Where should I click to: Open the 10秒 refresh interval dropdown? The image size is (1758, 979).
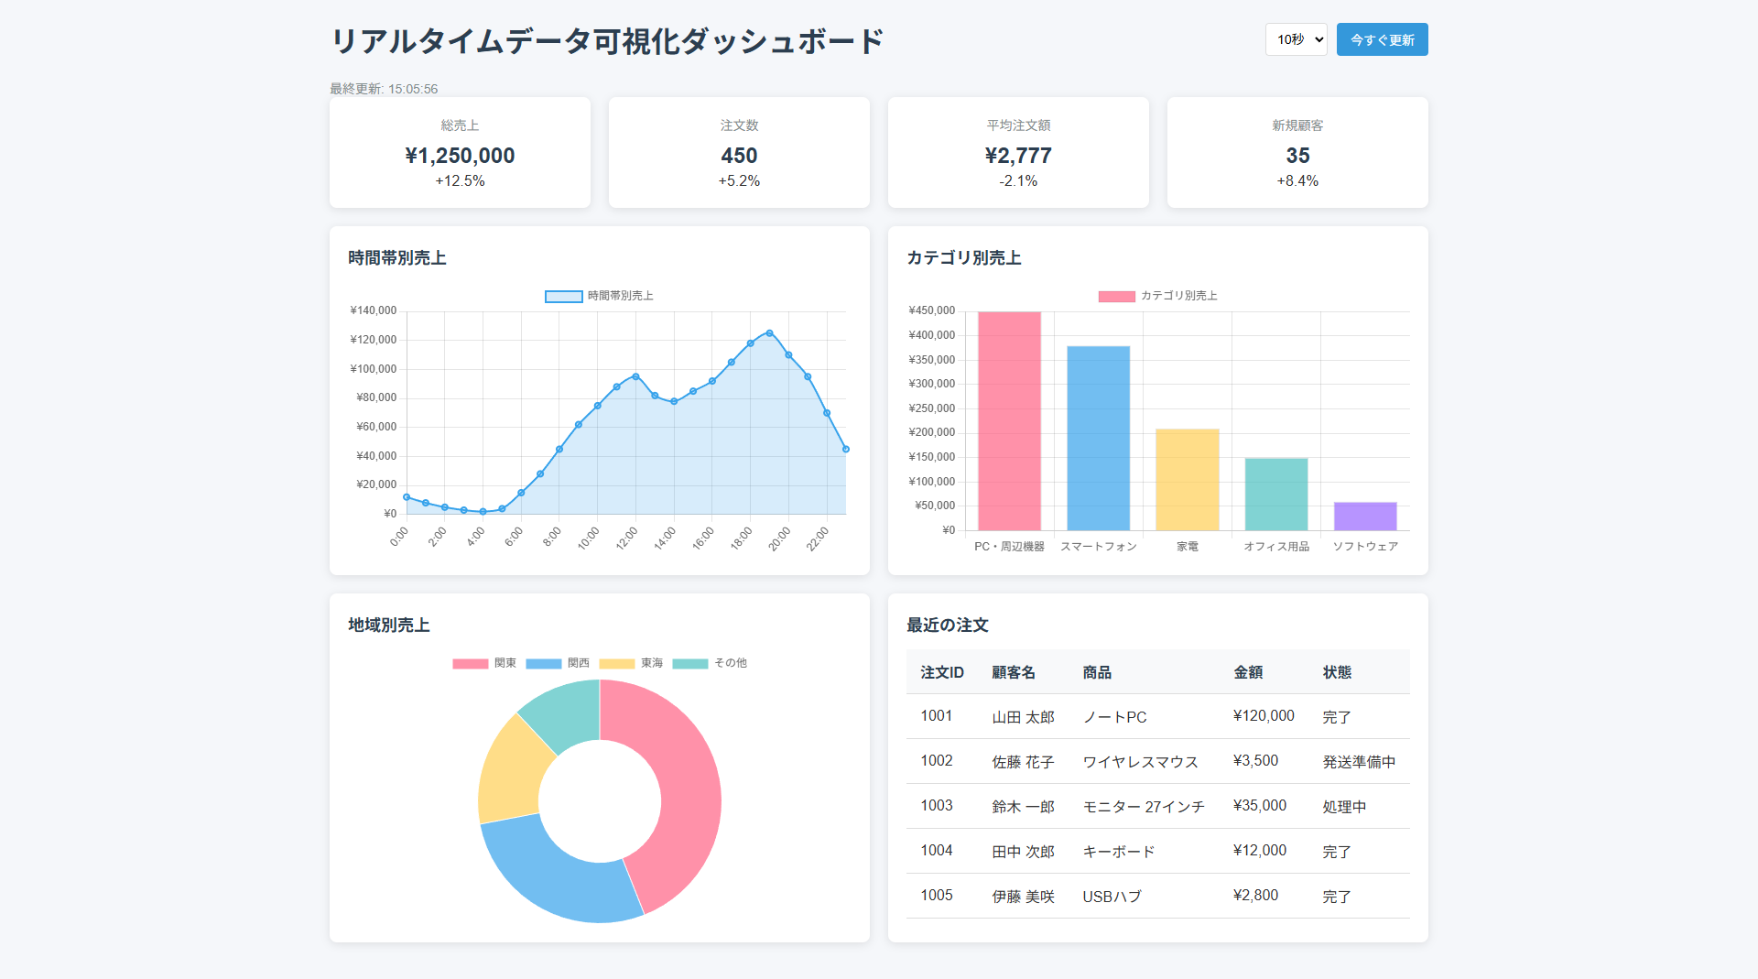[x=1296, y=39]
